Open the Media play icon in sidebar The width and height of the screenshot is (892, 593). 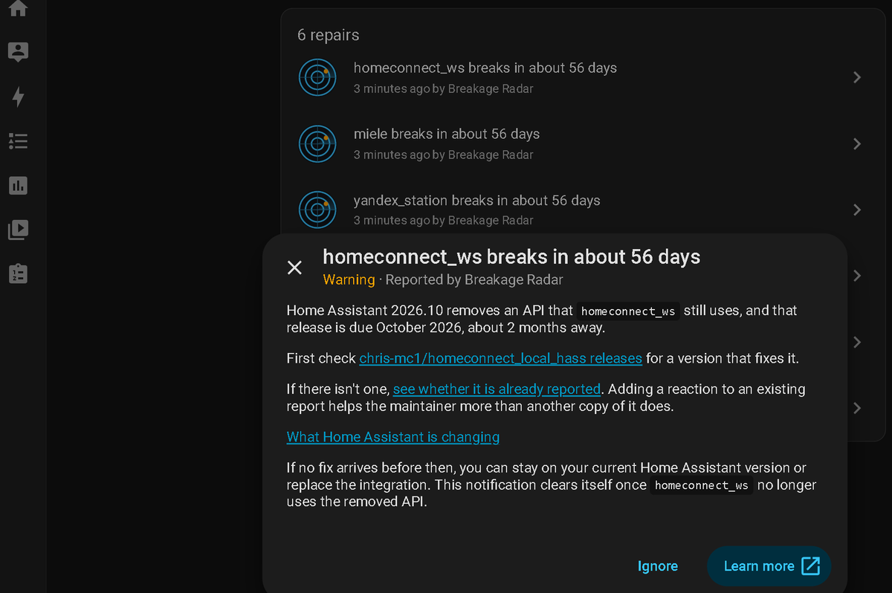pyautogui.click(x=18, y=230)
